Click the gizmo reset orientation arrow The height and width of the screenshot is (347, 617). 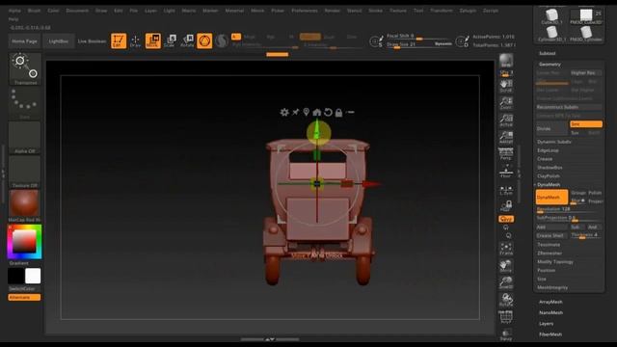[328, 113]
